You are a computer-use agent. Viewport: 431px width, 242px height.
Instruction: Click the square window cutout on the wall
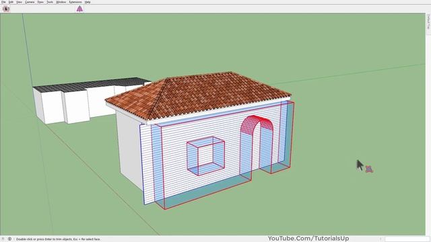pyautogui.click(x=205, y=156)
